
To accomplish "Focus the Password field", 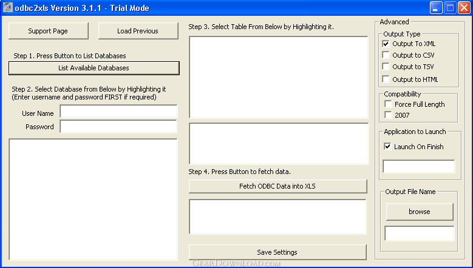I will click(x=118, y=127).
